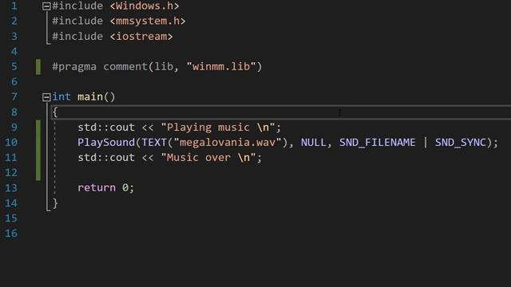Screen dimensions: 511x287
Task: Click on the closing brace on line 14
Action: (x=55, y=203)
